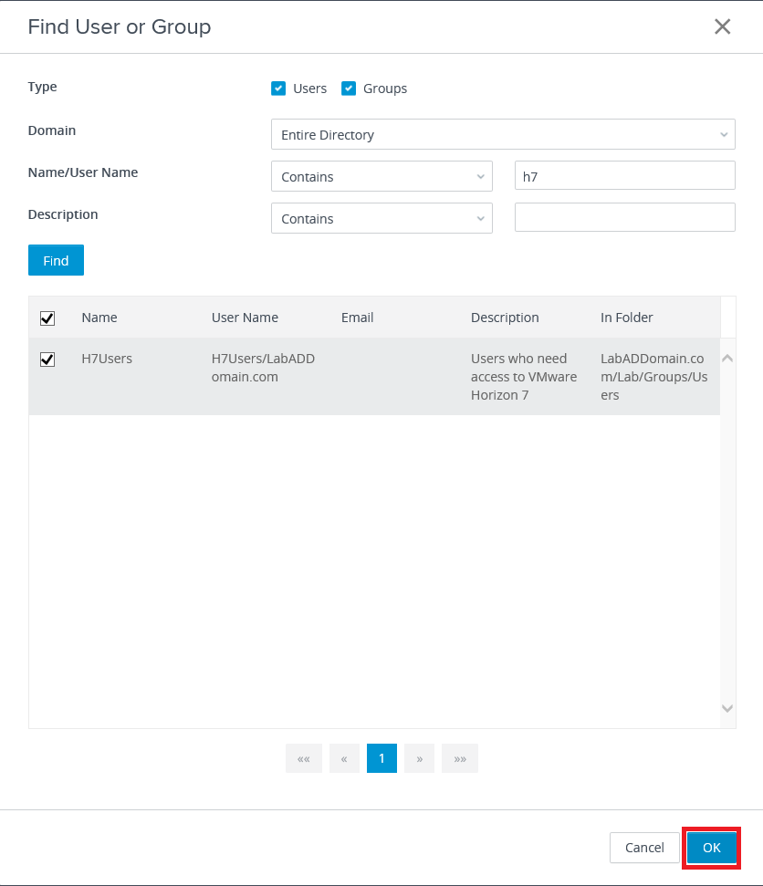The height and width of the screenshot is (886, 763).
Task: Uncheck the Groups type checkbox
Action: [x=349, y=89]
